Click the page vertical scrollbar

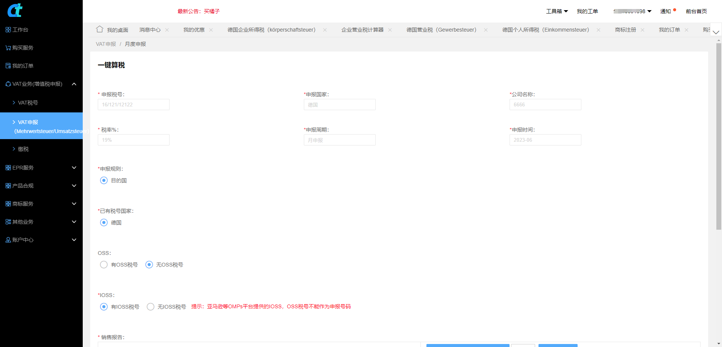pos(719,136)
